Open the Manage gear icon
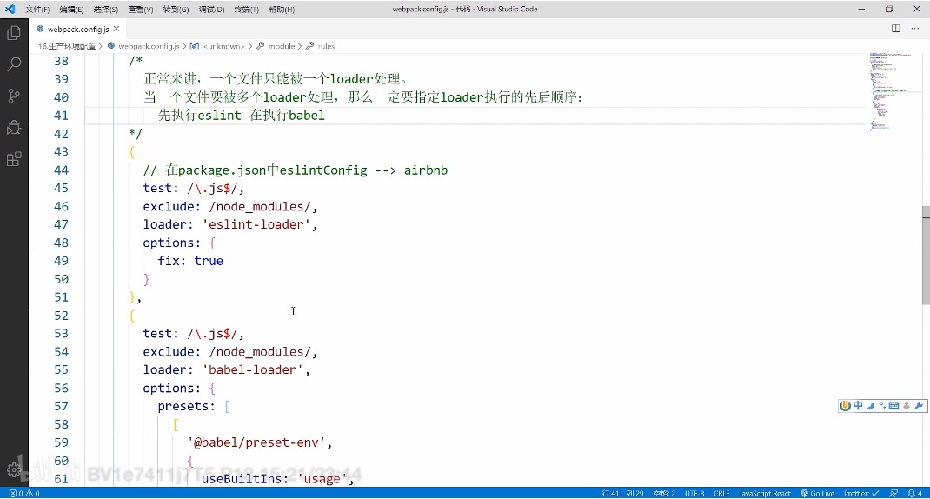The width and height of the screenshot is (930, 499). coord(14,470)
